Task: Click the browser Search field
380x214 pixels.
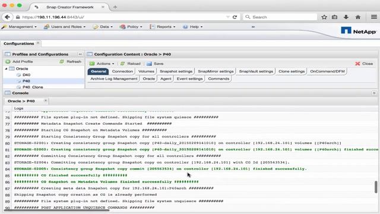Action: [280, 17]
